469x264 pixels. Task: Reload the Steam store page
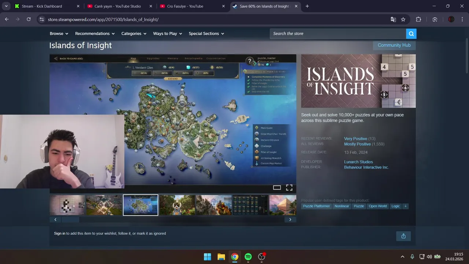pos(29,19)
